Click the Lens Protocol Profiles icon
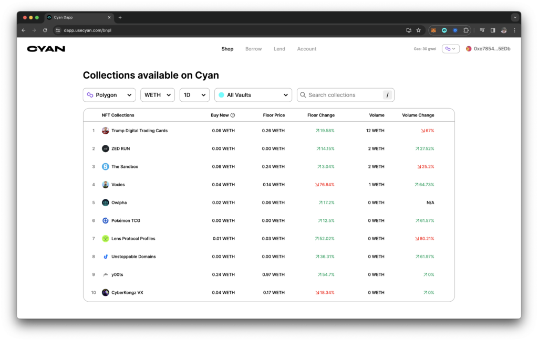The height and width of the screenshot is (341, 538). [x=105, y=238]
